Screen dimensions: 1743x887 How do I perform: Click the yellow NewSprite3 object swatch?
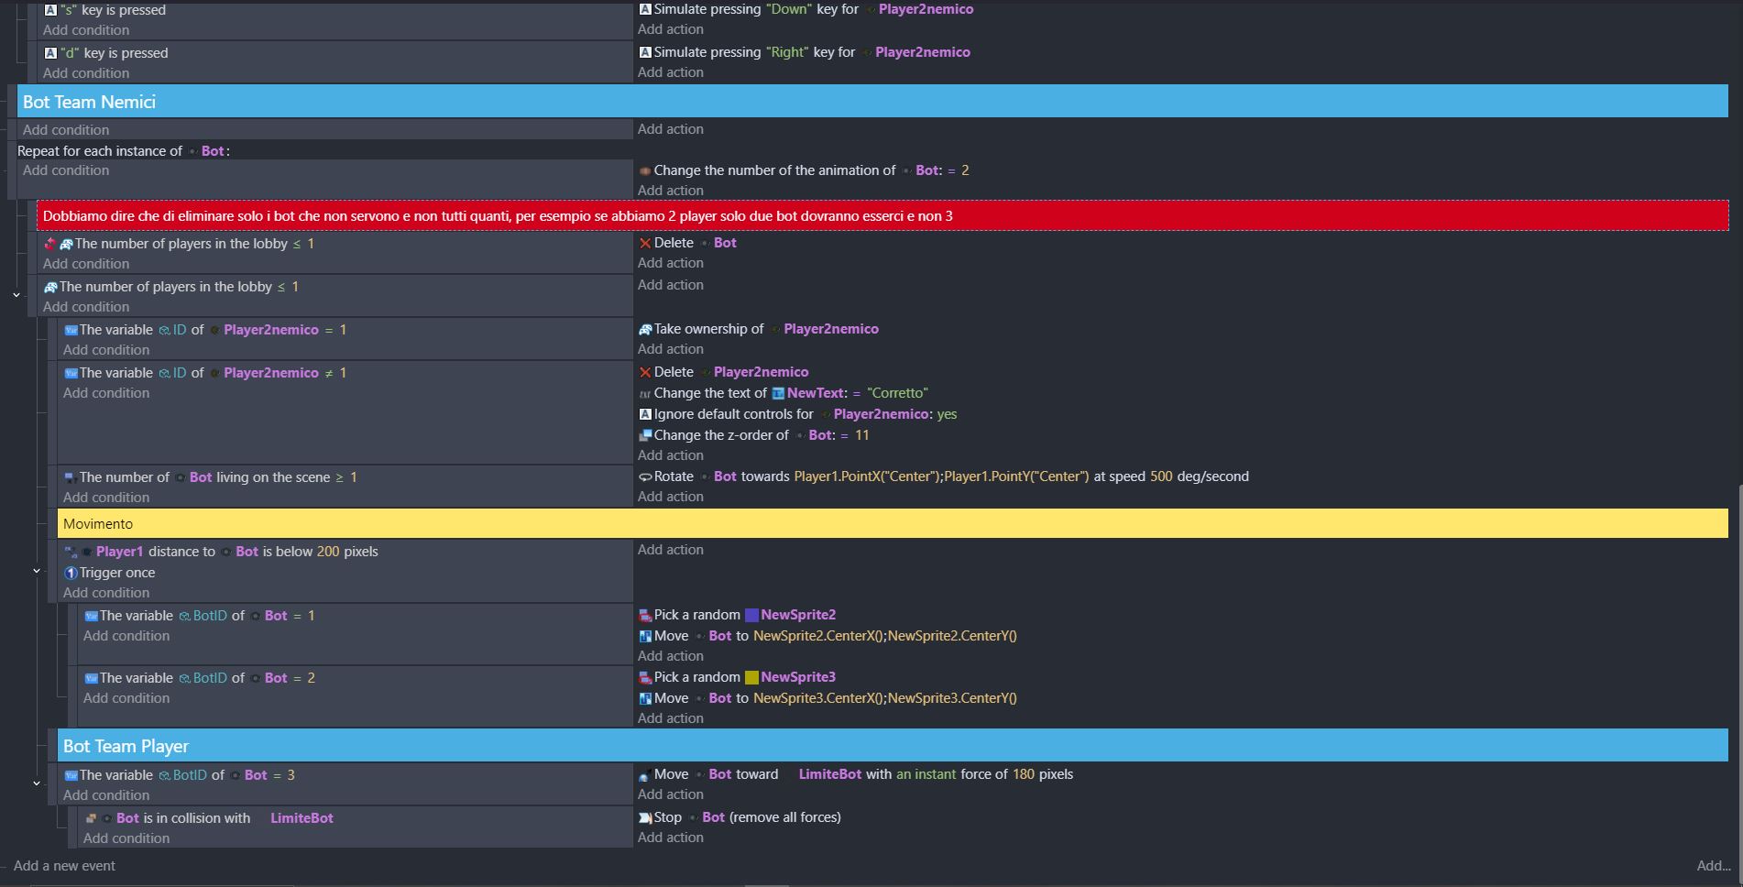pyautogui.click(x=751, y=677)
